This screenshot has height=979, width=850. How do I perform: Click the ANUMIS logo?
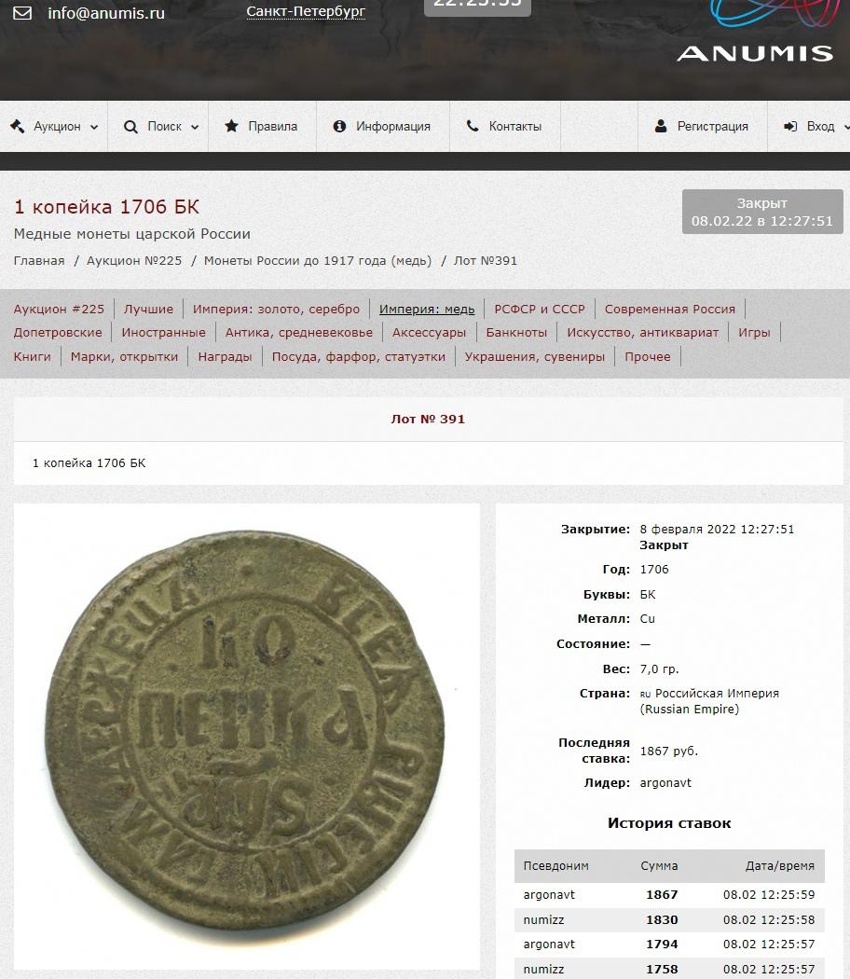coord(755,33)
